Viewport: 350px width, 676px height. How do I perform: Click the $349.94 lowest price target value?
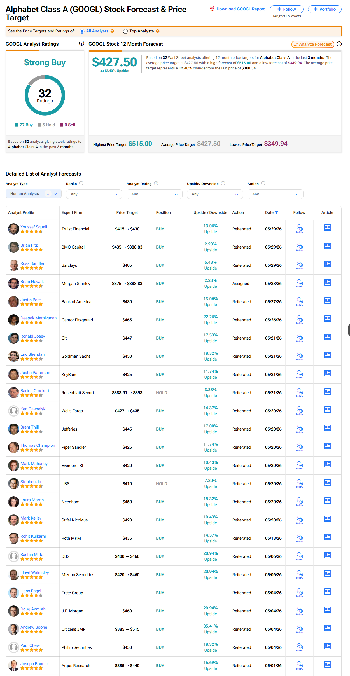pos(276,144)
